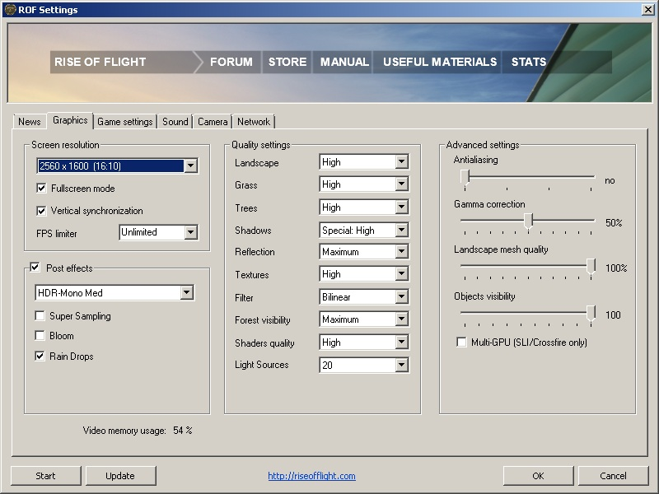This screenshot has width=659, height=494.
Task: Click the Gamma correction slider handle
Action: (528, 221)
